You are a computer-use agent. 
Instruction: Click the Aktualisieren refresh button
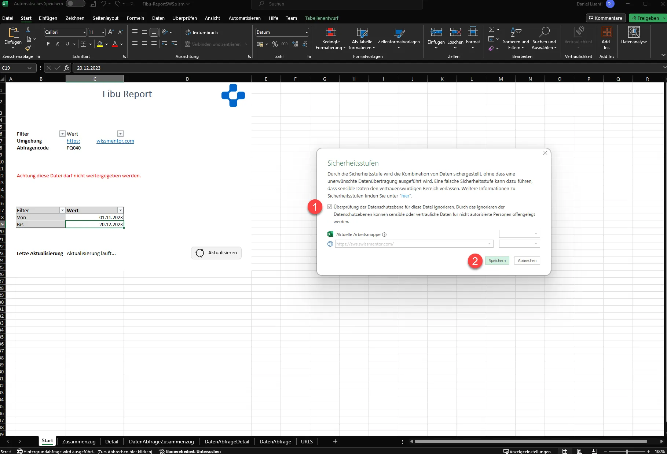[216, 253]
